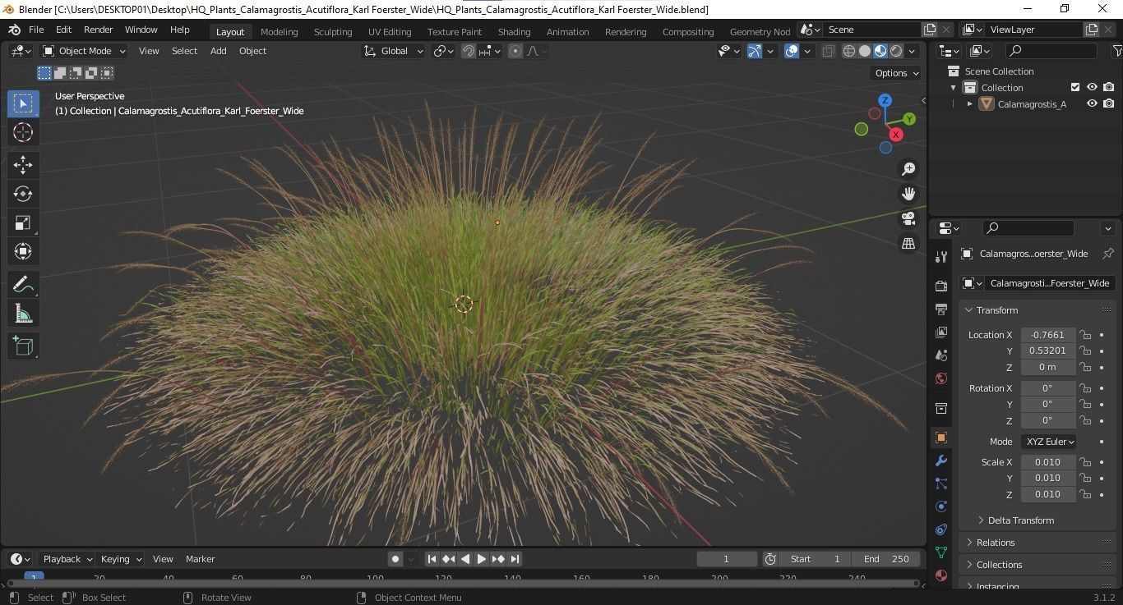Expand Calamagrostis_A tree item in outliner
This screenshot has height=605, width=1123.
pyautogui.click(x=970, y=103)
